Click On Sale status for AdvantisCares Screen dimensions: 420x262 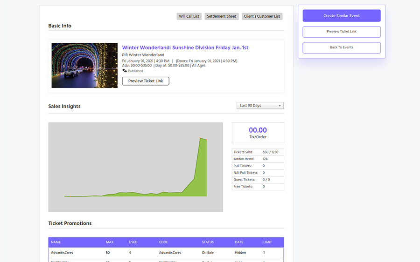(x=208, y=253)
